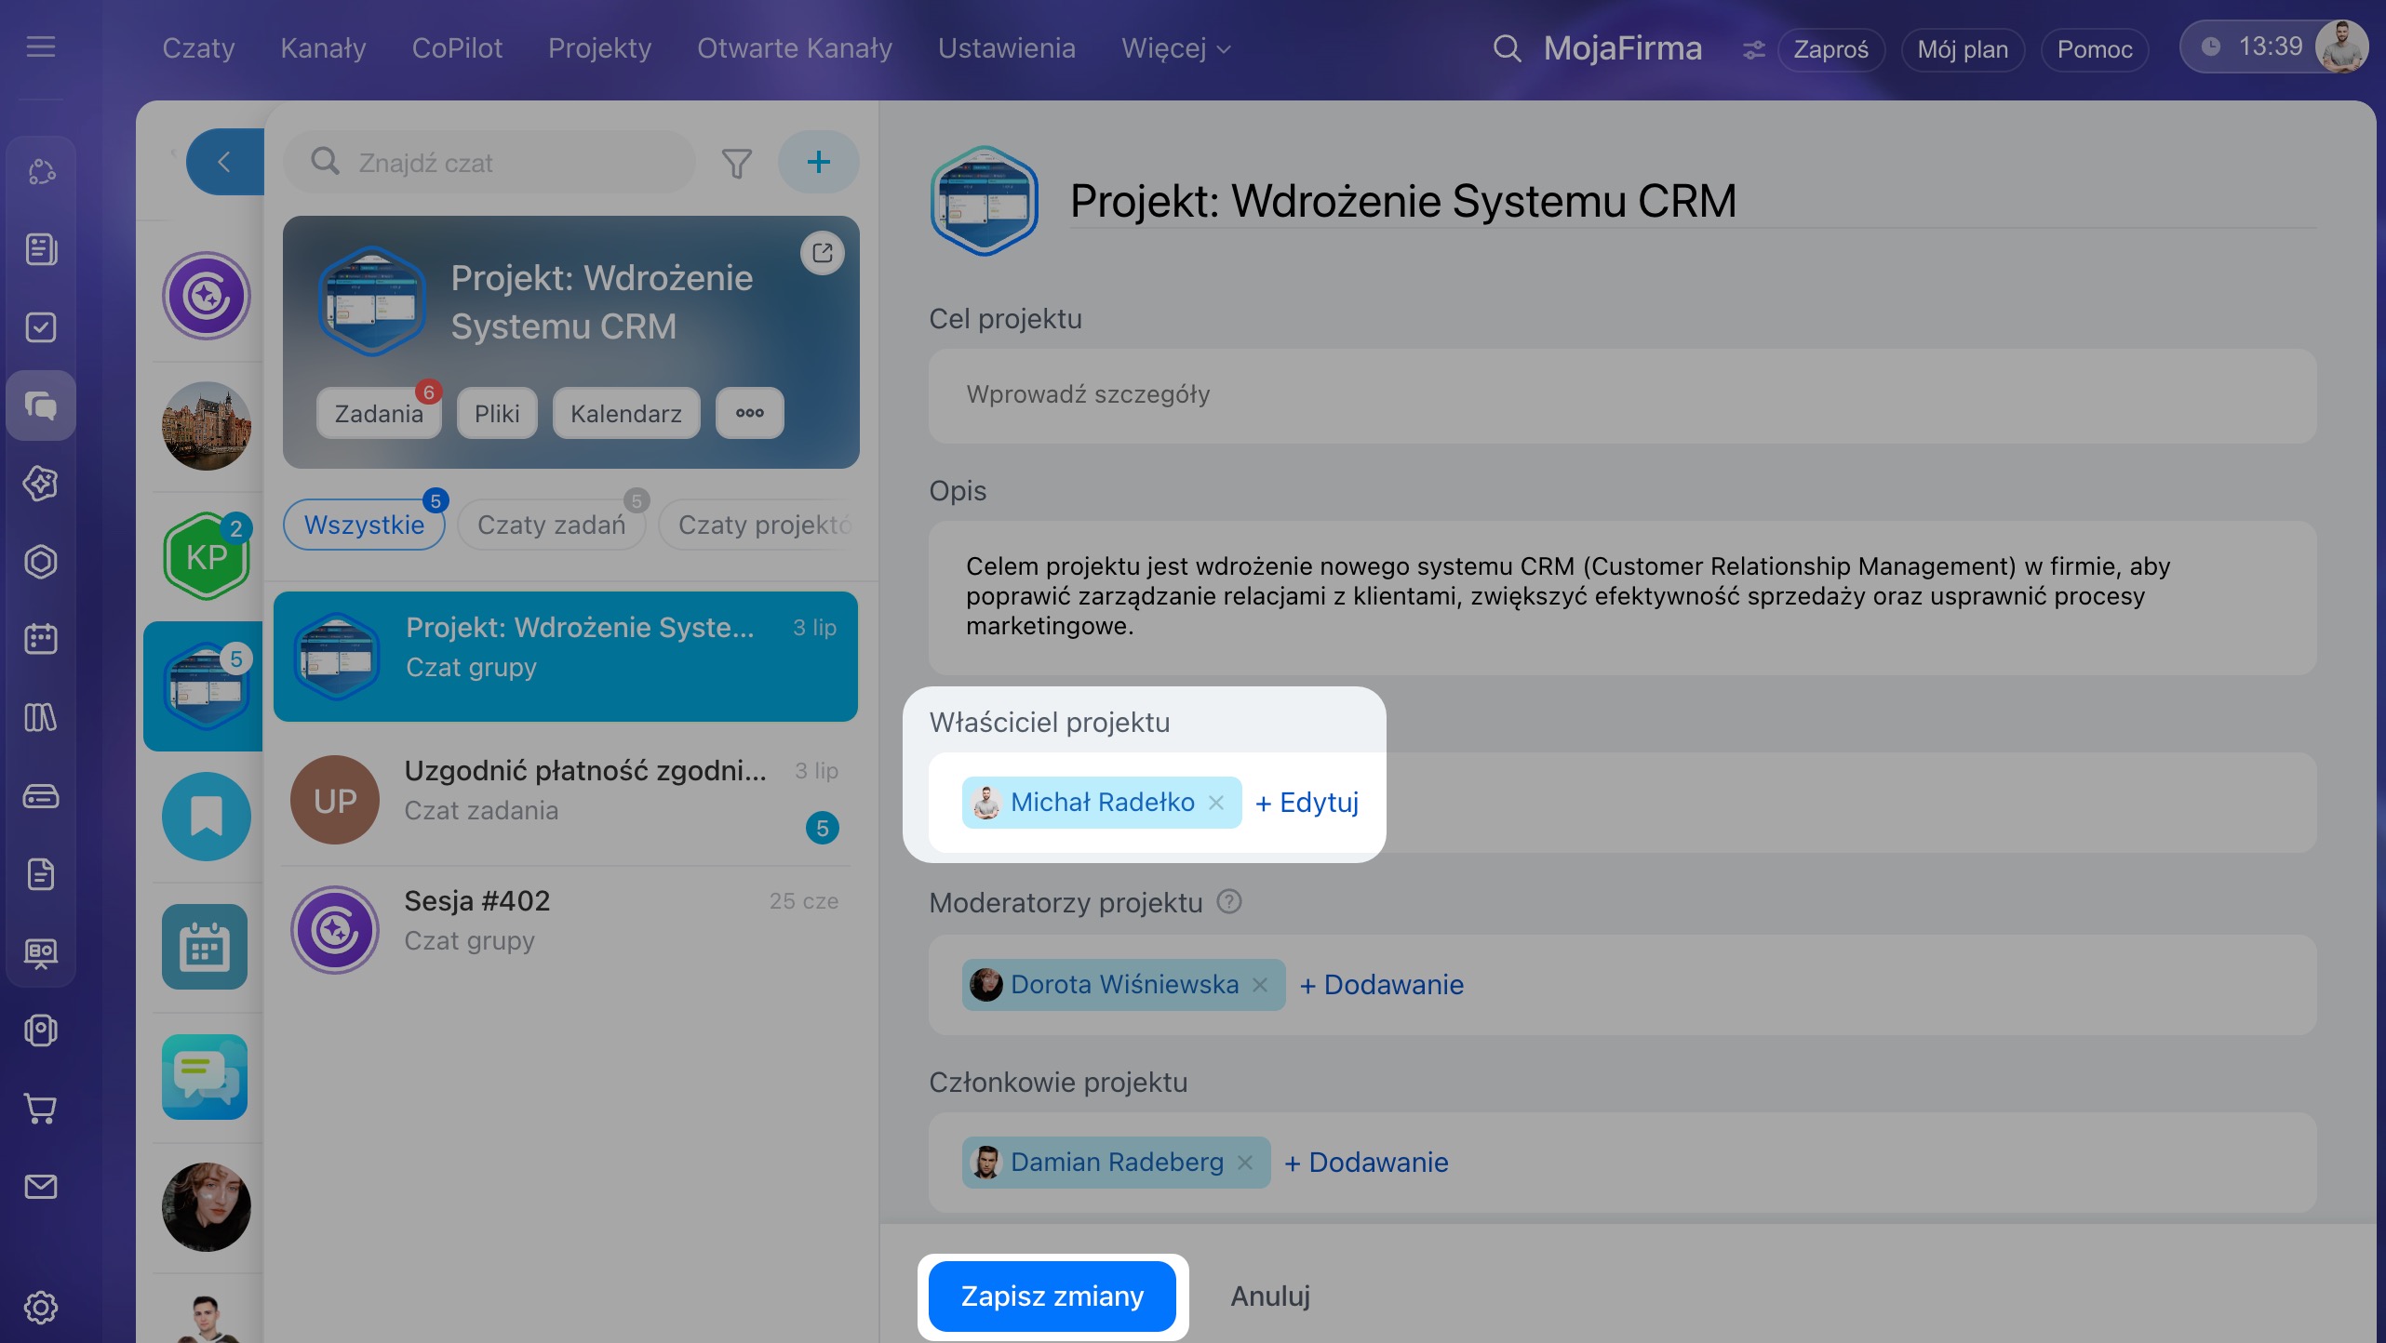Screen dimensions: 2386x1343
Task: Open the user profile avatar
Action: point(2340,47)
